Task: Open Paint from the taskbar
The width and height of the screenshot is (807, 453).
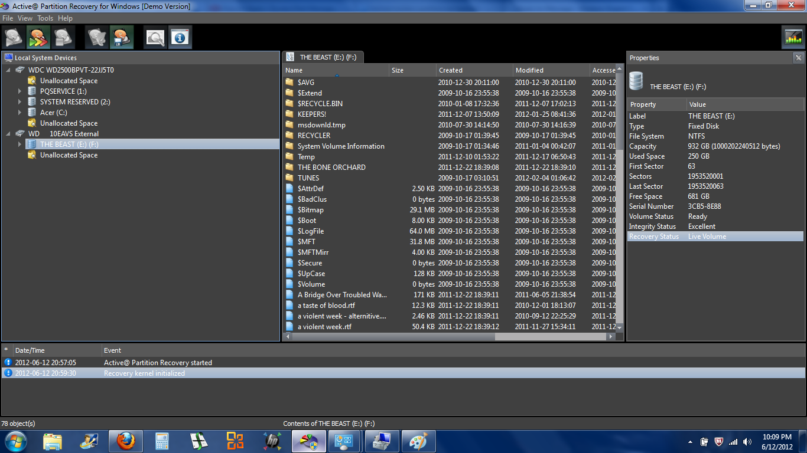Action: (418, 441)
